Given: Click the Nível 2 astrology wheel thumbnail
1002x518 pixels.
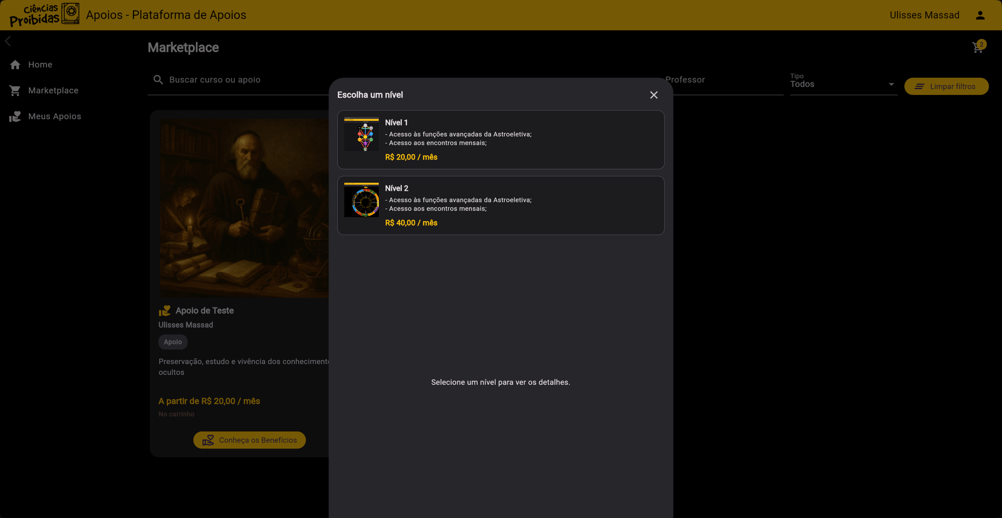Looking at the screenshot, I should coord(361,200).
